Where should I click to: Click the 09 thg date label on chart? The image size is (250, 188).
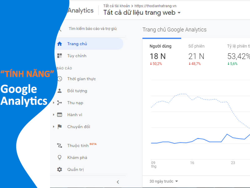153,164
